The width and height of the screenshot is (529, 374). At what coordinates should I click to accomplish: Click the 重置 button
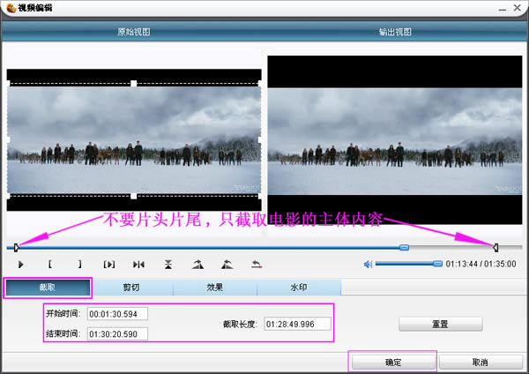pyautogui.click(x=441, y=324)
